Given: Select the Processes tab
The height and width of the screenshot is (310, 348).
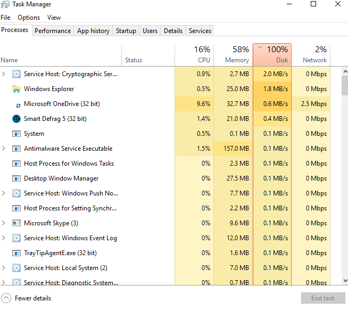Looking at the screenshot, I should point(15,30).
